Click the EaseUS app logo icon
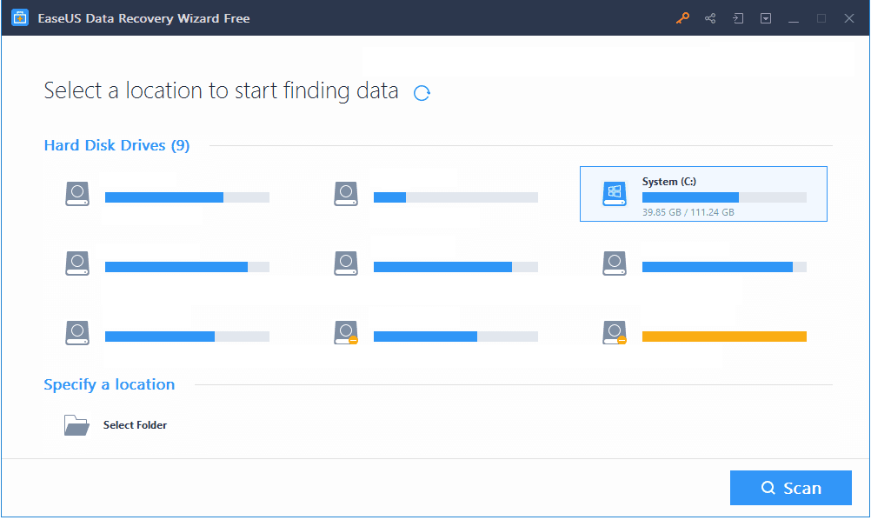This screenshot has height=520, width=871. (20, 17)
